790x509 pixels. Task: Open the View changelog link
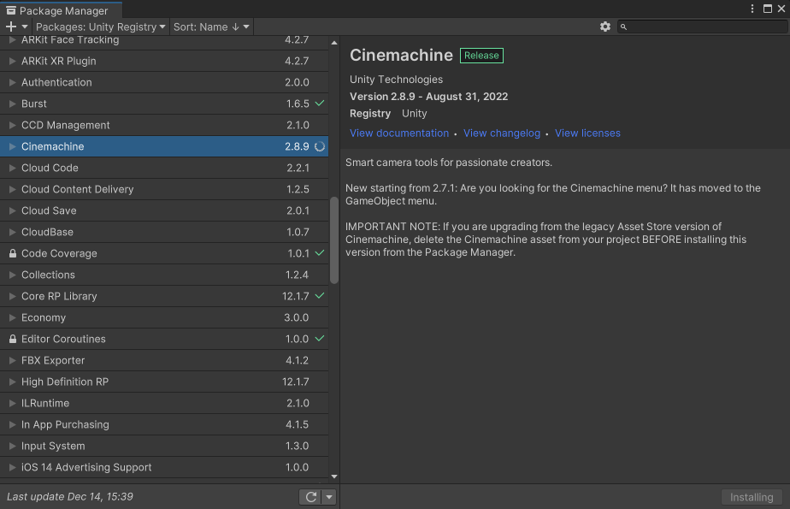[502, 133]
